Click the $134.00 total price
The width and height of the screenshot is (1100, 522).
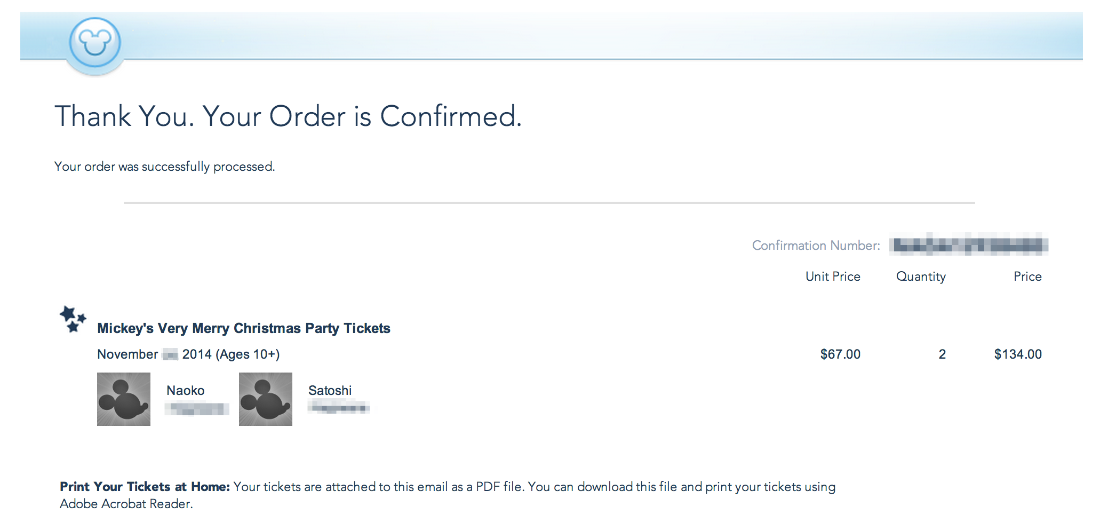pos(1018,354)
